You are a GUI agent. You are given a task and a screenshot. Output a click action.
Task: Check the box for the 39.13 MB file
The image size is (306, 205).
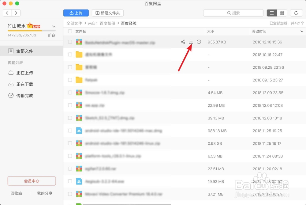[70, 118]
